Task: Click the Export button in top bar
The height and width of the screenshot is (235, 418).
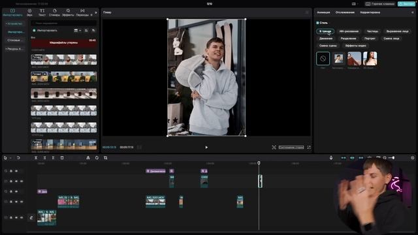Action: coord(406,4)
